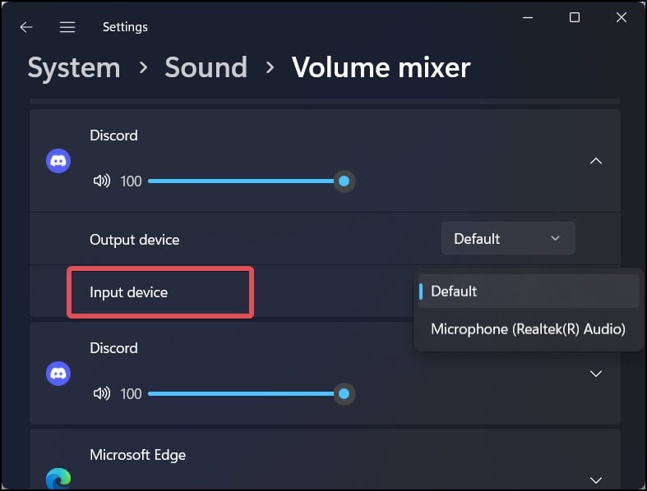Screen dimensions: 647x491
Task: Open the hamburger navigation menu
Action: (67, 27)
